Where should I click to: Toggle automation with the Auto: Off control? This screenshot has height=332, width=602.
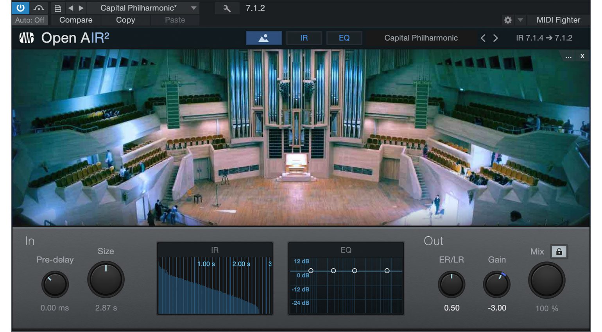pyautogui.click(x=29, y=20)
